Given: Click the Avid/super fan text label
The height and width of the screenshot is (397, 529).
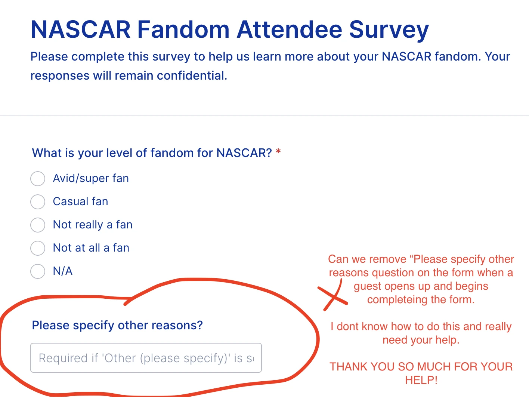Looking at the screenshot, I should click(x=91, y=178).
